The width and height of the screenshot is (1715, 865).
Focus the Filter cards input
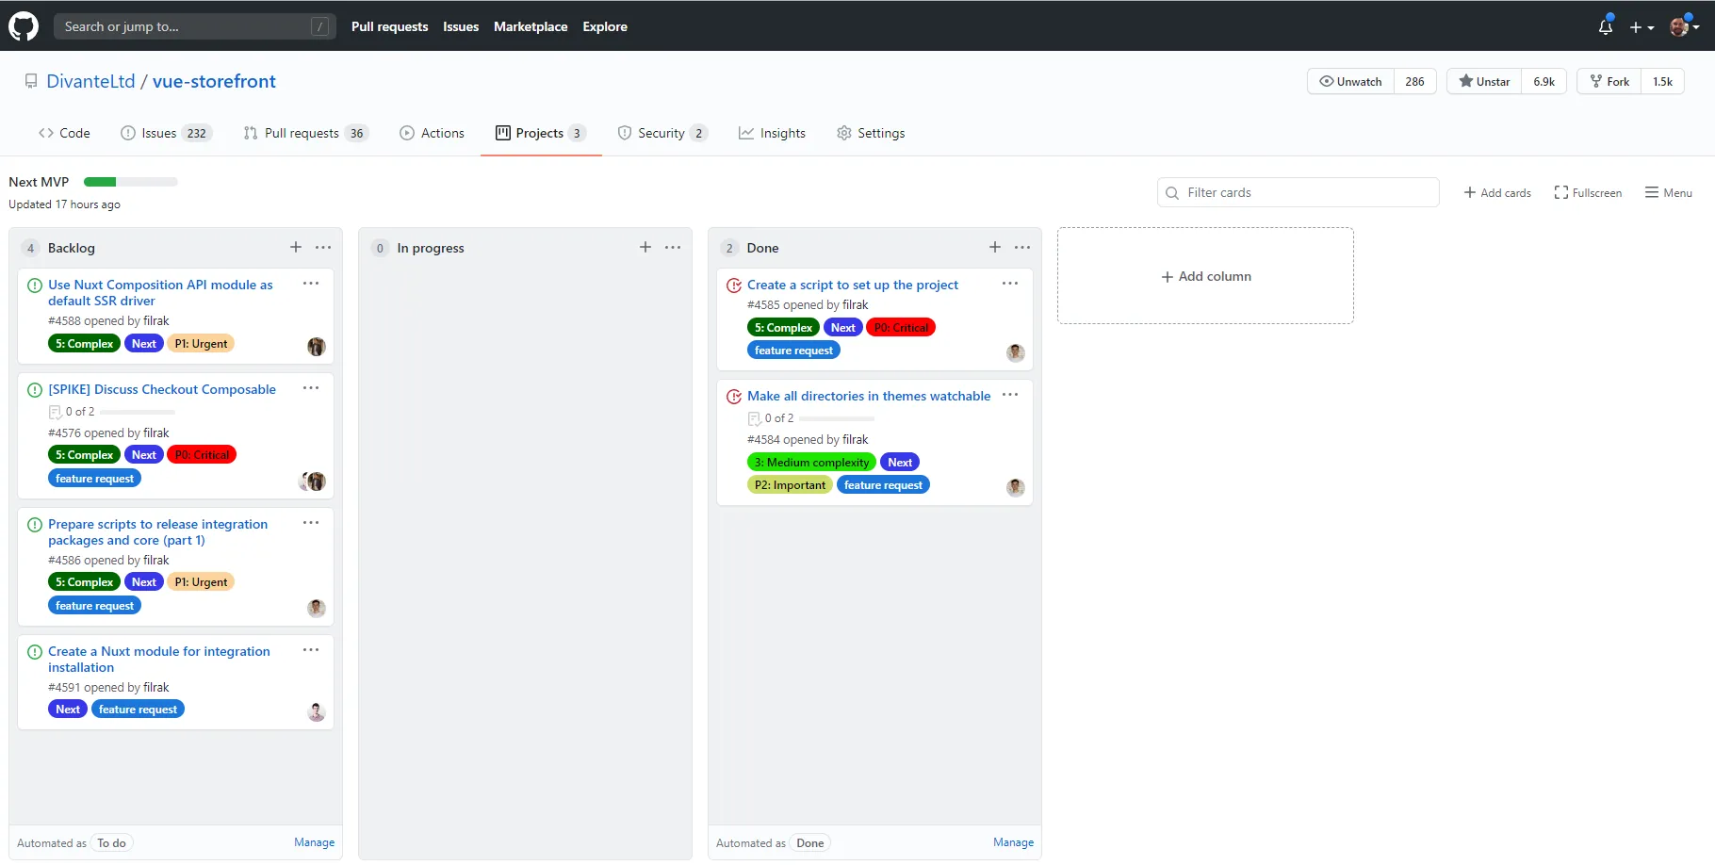coord(1298,192)
